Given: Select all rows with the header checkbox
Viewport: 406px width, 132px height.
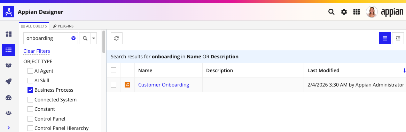Looking at the screenshot, I should click(x=114, y=70).
